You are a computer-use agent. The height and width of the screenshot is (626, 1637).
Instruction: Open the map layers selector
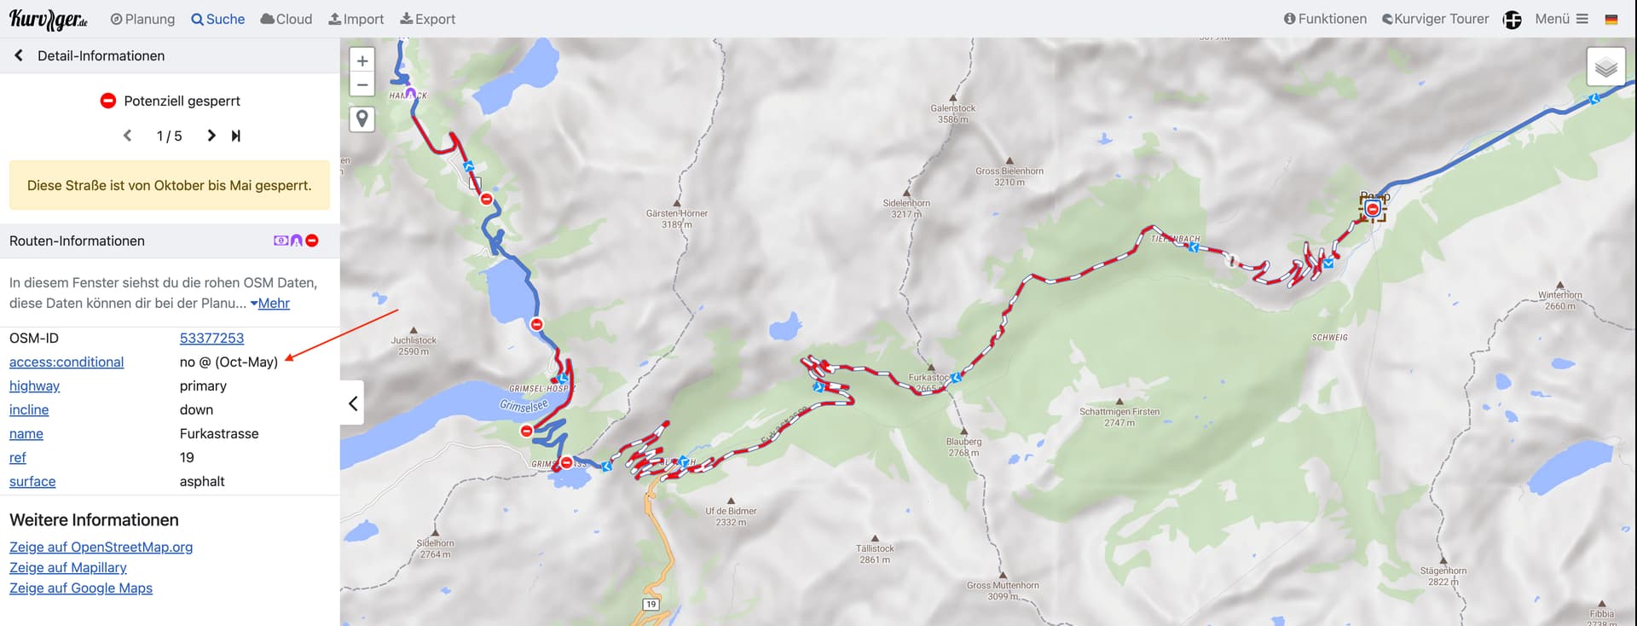1605,67
